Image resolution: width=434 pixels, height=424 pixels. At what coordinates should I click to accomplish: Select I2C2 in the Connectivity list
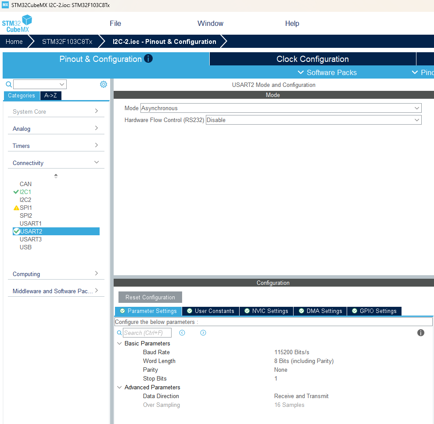pos(25,200)
